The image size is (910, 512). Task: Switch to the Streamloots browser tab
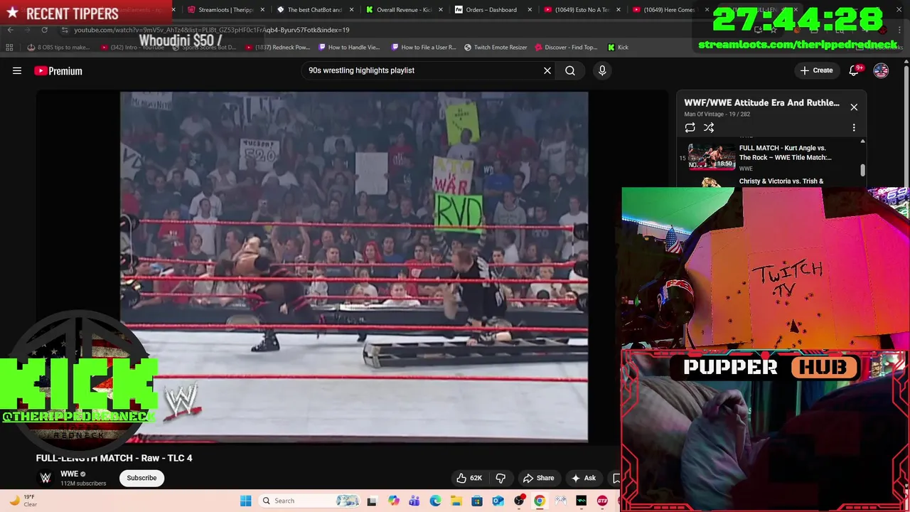pos(227,10)
